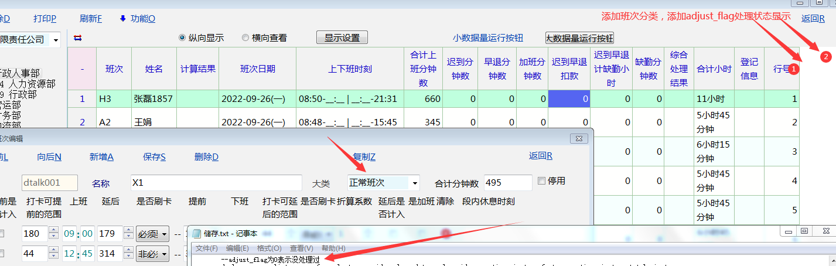Open the company selector dropdown
836x266 pixels.
coord(56,40)
